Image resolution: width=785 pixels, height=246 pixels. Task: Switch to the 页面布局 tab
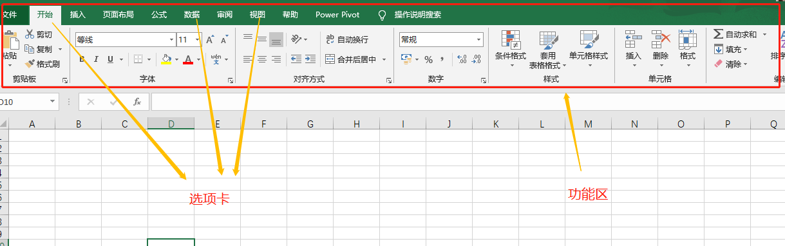[x=118, y=14]
